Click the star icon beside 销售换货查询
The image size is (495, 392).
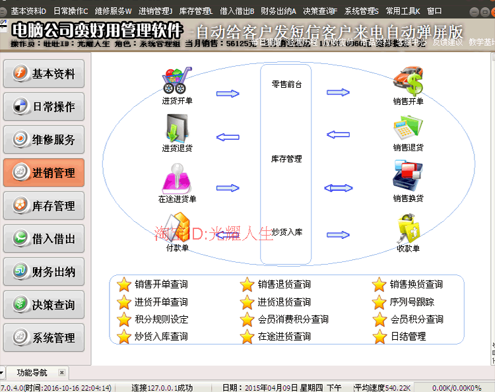click(x=379, y=284)
